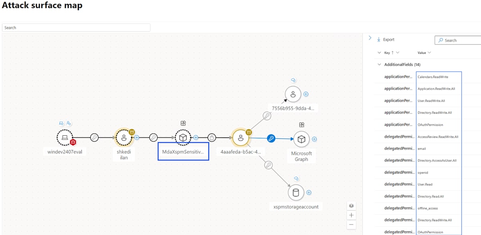The image size is (481, 235).
Task: Click cloud icon above xspmstorageaccount node
Action: point(296,178)
